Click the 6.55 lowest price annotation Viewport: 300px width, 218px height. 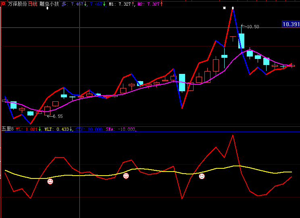[x=57, y=116]
